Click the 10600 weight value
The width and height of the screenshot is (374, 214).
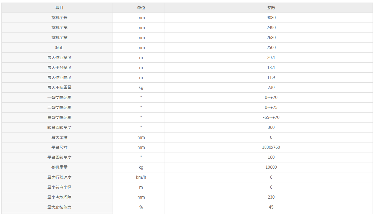271,167
